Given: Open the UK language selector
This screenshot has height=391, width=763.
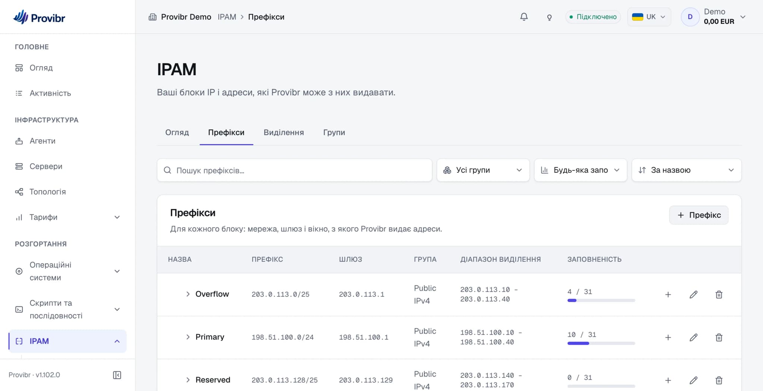Looking at the screenshot, I should (649, 17).
